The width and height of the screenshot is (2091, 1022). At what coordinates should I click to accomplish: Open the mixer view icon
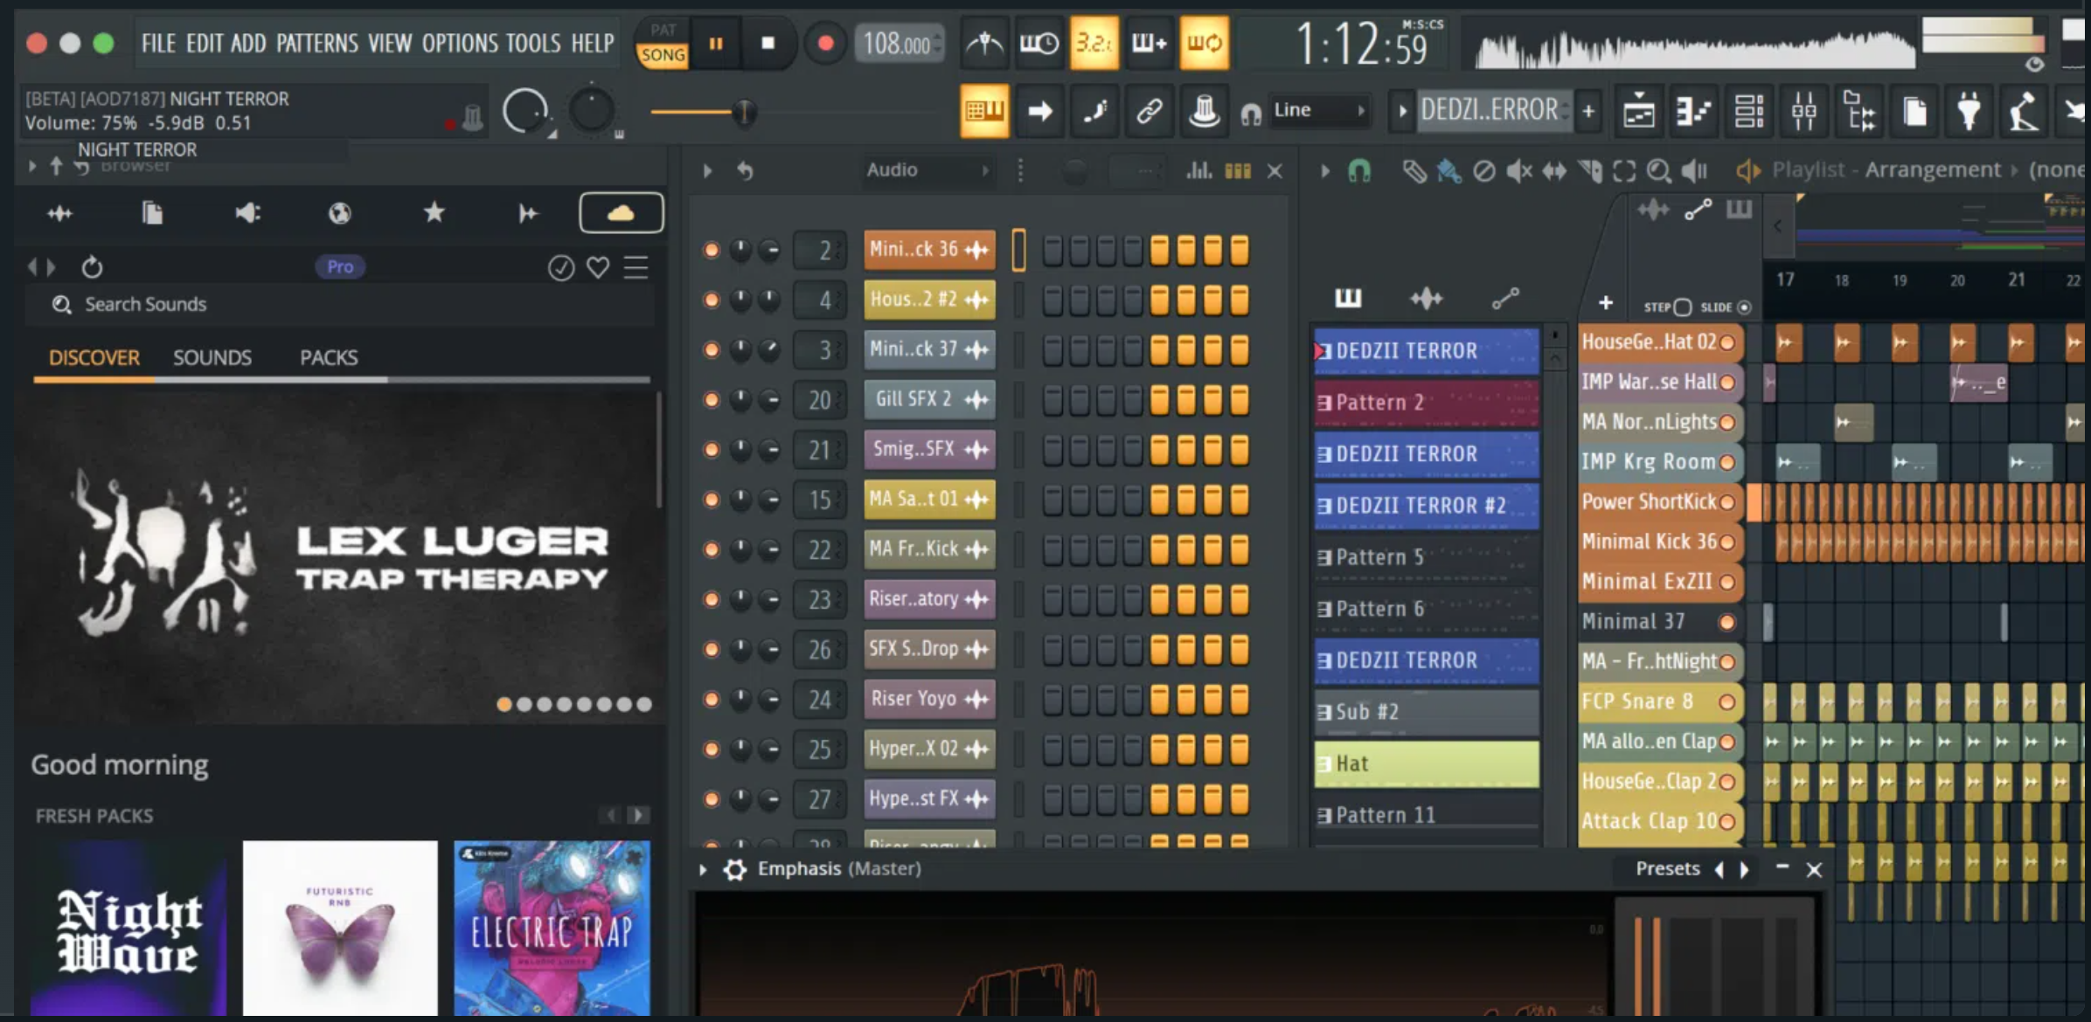[x=1803, y=111]
